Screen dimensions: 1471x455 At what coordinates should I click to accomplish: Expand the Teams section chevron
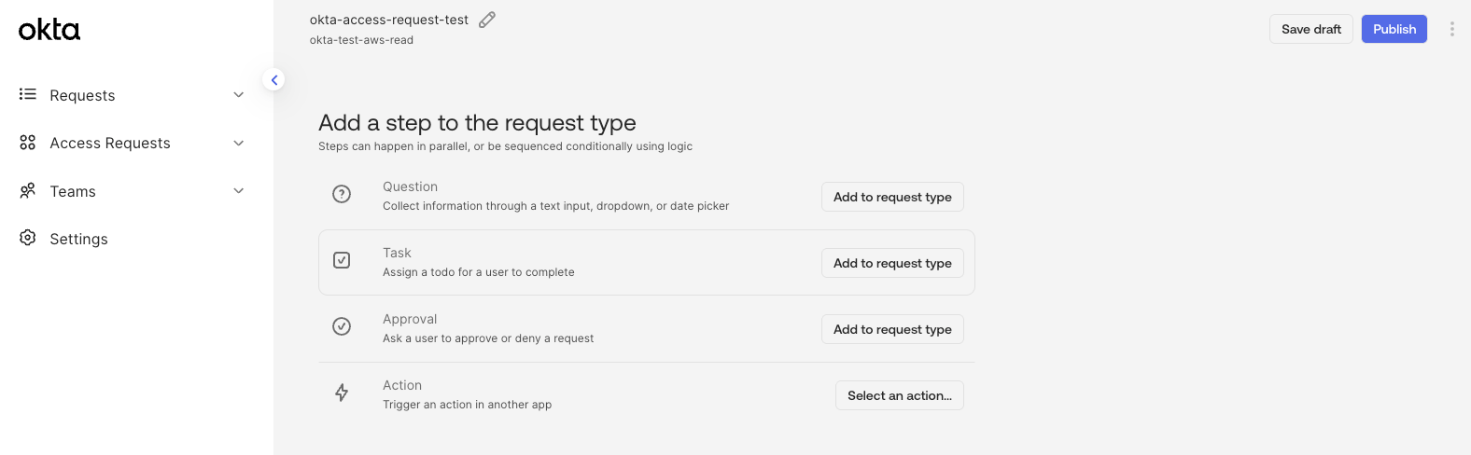click(x=239, y=191)
